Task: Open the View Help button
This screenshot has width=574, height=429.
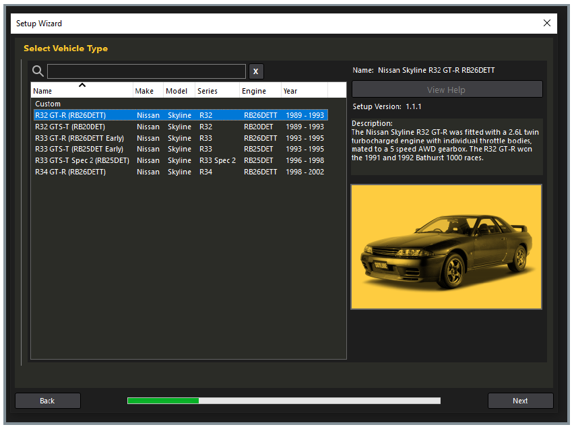Action: tap(447, 90)
